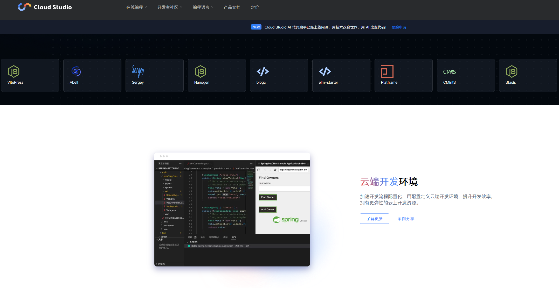Open the 定价 pricing page
The width and height of the screenshot is (559, 303).
255,7
